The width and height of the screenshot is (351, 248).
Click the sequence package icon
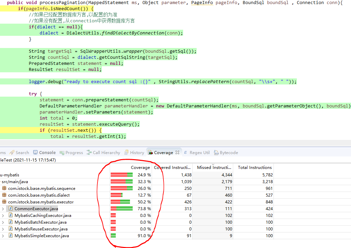(x=4, y=189)
